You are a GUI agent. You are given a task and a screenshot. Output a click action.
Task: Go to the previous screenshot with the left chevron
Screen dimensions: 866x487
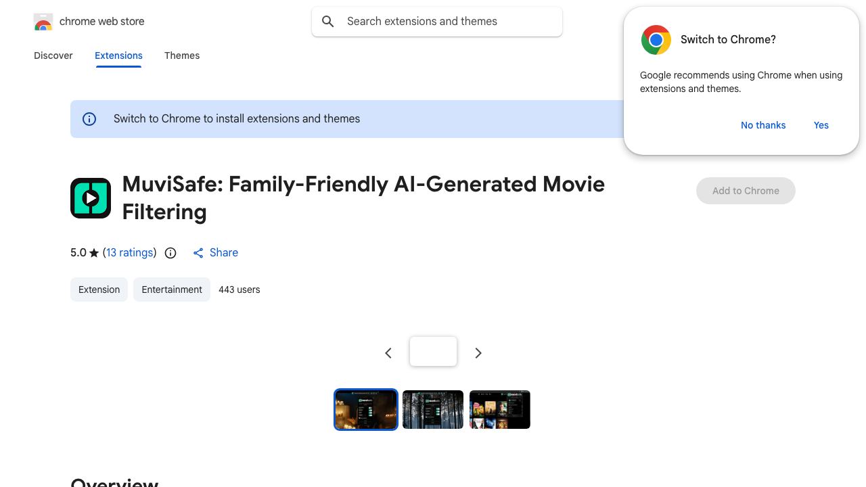pos(388,353)
